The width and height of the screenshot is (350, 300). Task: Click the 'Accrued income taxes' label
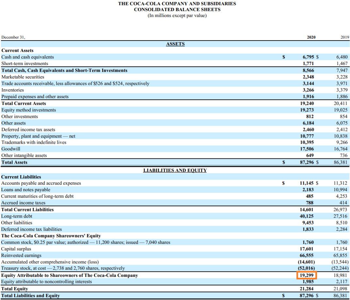(23, 203)
